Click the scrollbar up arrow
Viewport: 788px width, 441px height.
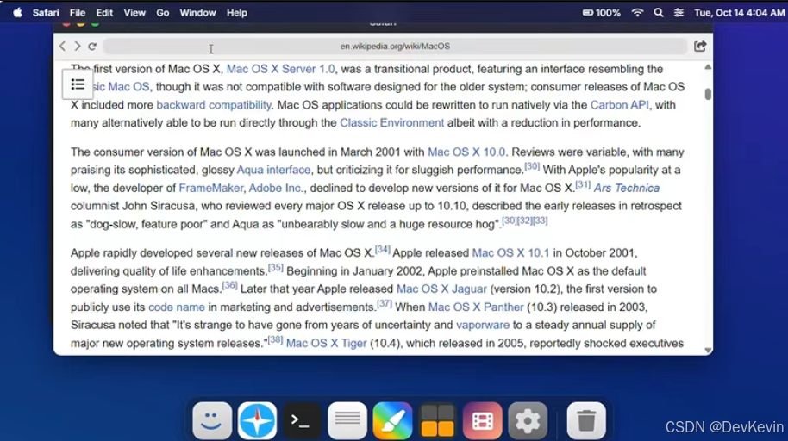click(708, 67)
